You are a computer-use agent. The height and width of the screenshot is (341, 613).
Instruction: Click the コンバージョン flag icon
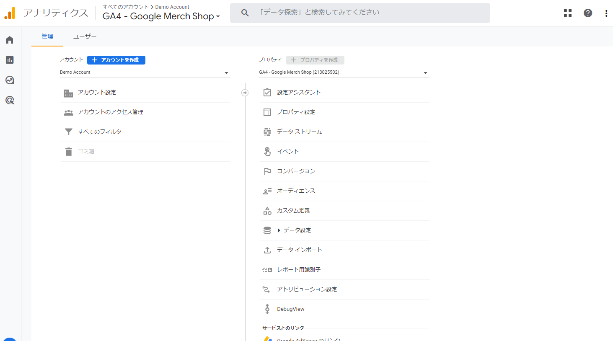pyautogui.click(x=267, y=171)
